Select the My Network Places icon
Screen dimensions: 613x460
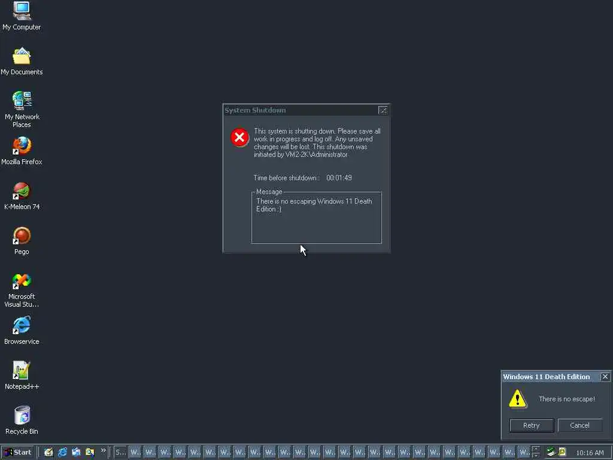point(22,109)
